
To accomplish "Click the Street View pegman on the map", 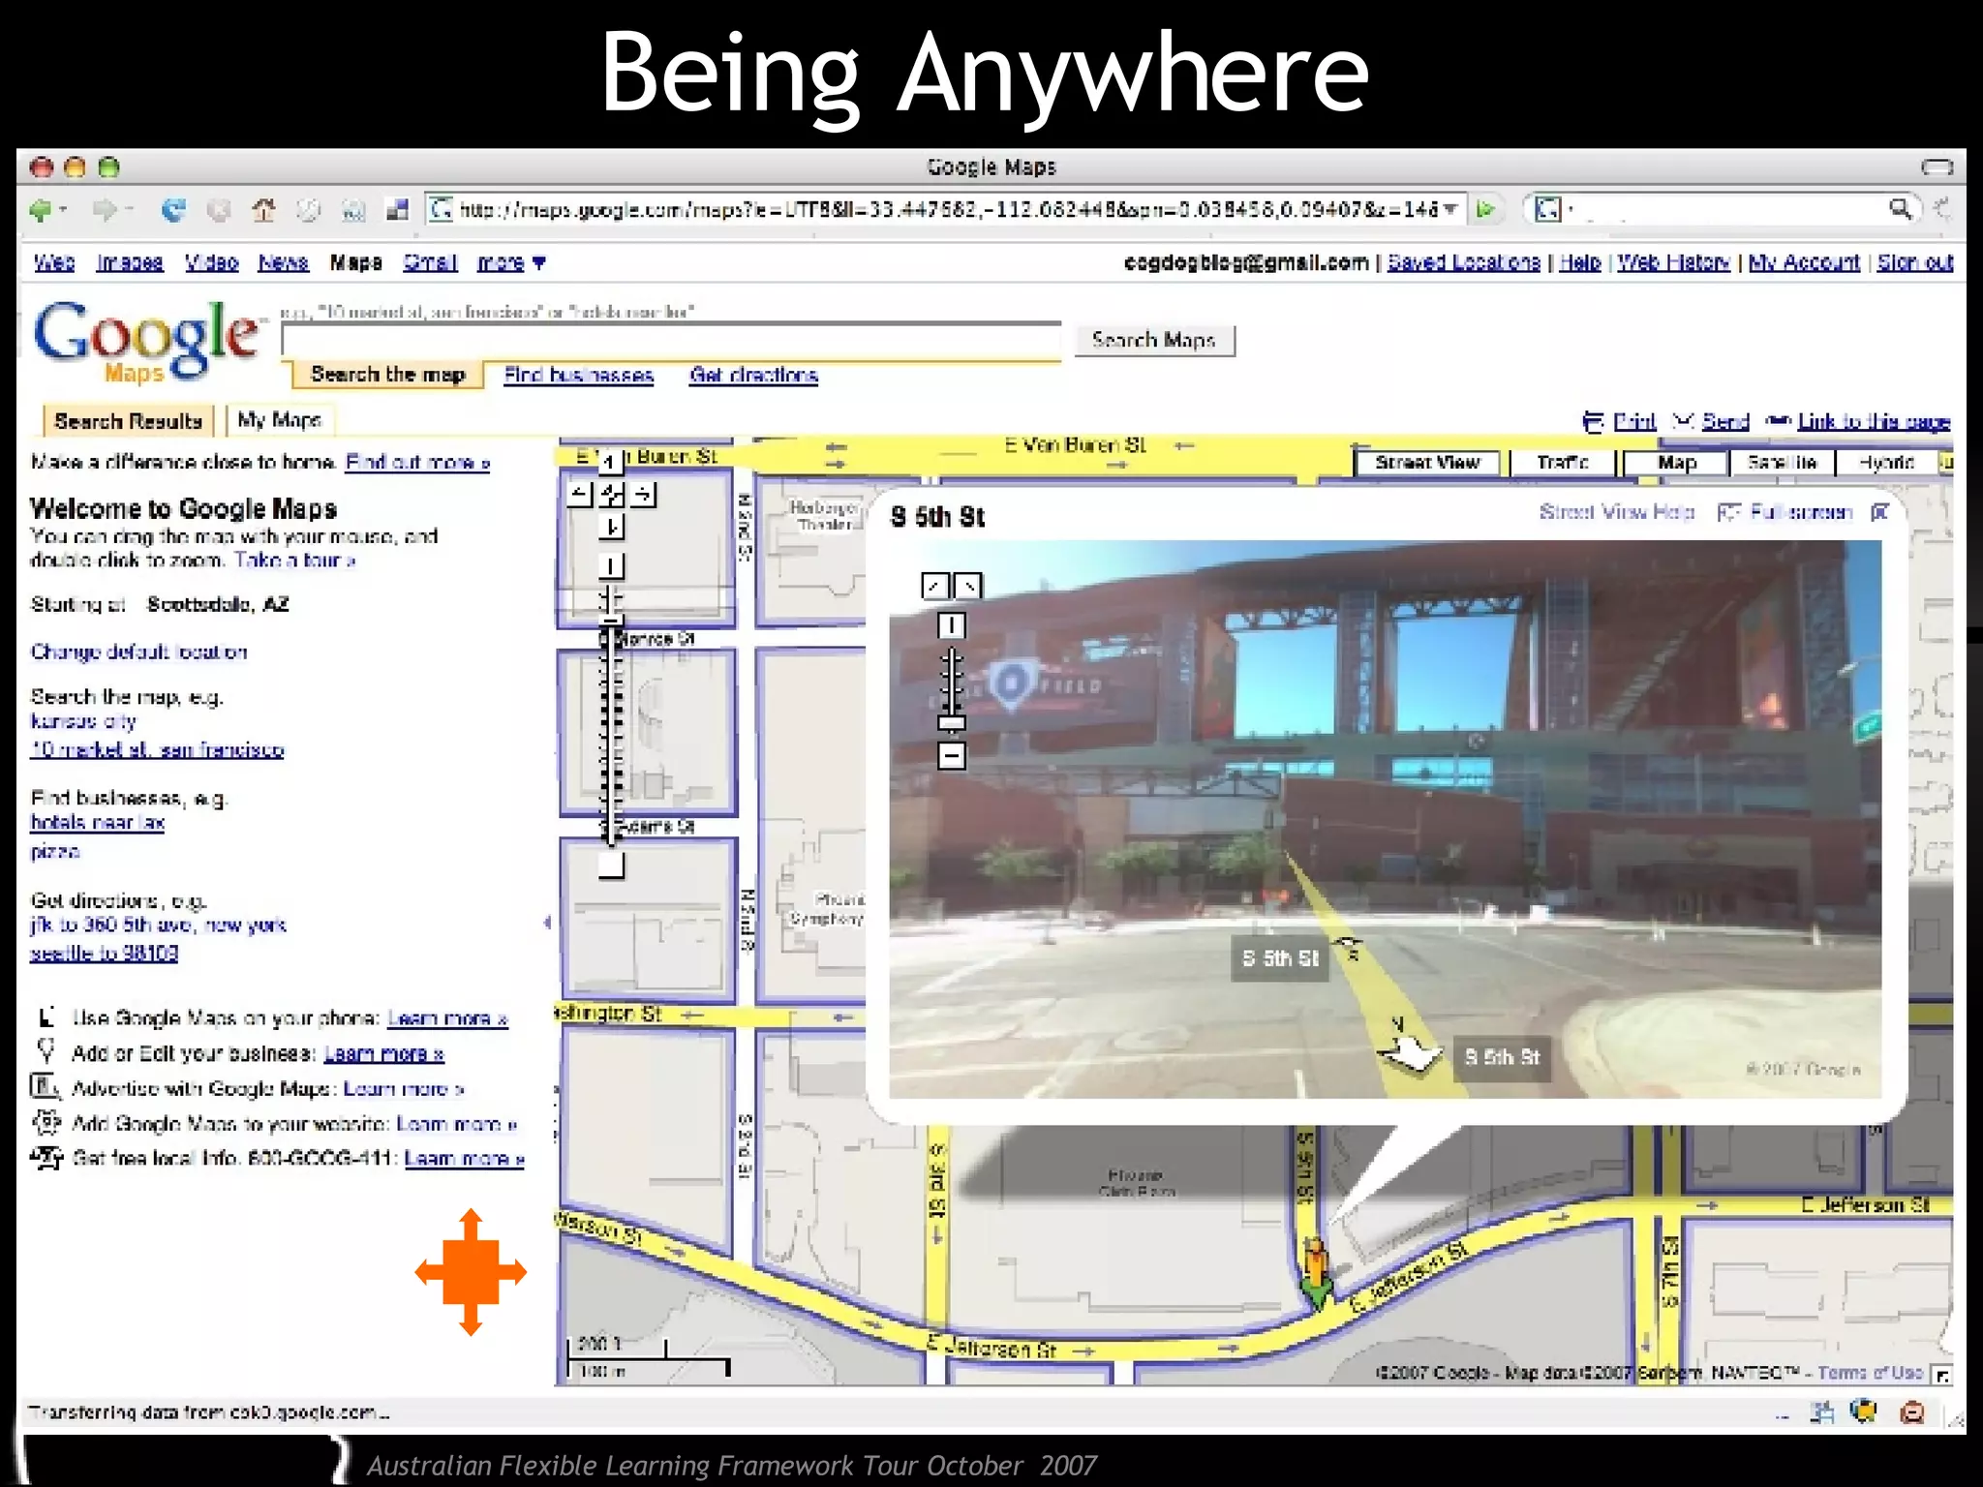I will click(x=1316, y=1270).
